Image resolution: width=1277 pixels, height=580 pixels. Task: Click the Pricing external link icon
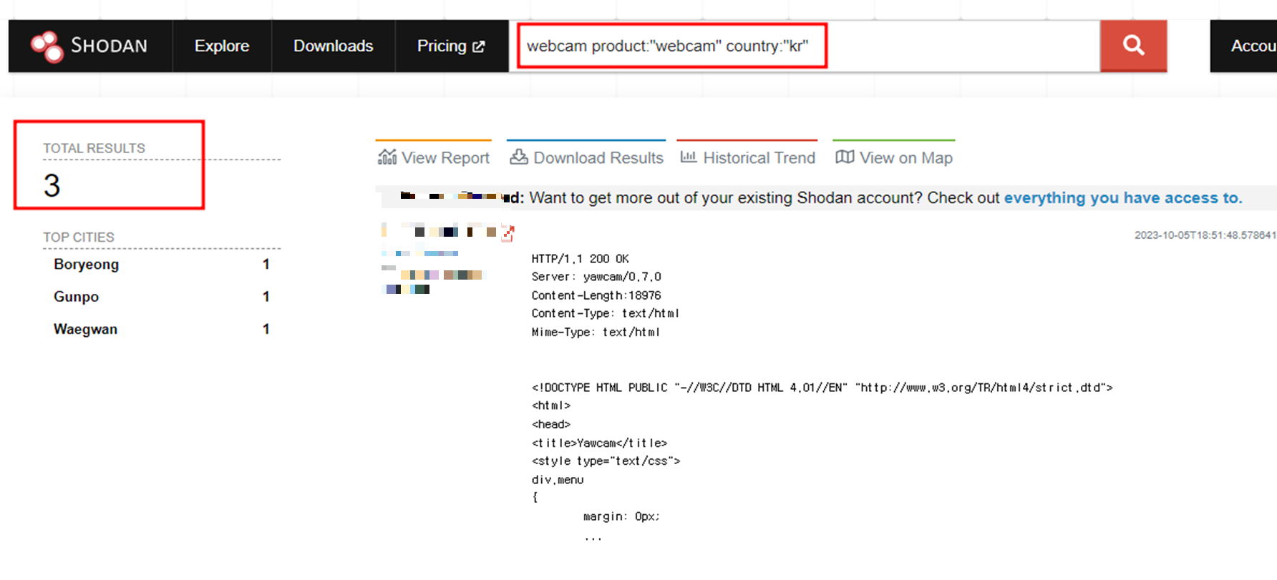click(479, 46)
